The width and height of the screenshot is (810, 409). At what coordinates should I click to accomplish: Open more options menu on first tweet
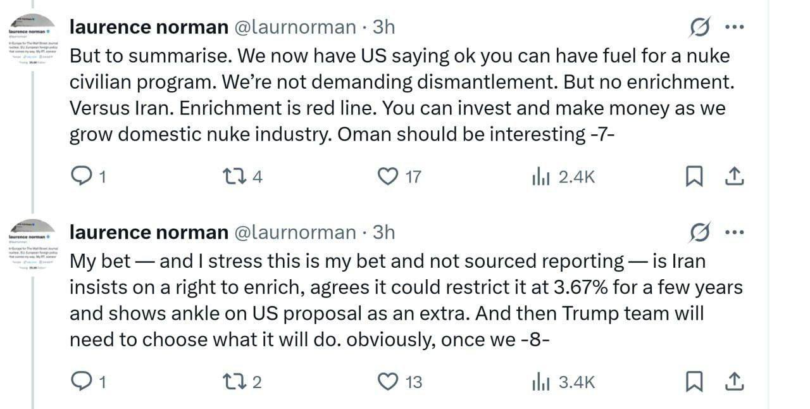734,27
